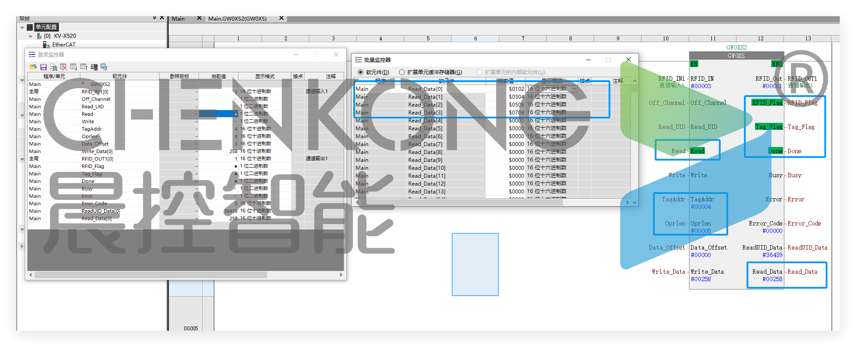The width and height of the screenshot is (856, 347).
Task: Select the Read_Data[2] row in 批量监控器
Action: 493,105
